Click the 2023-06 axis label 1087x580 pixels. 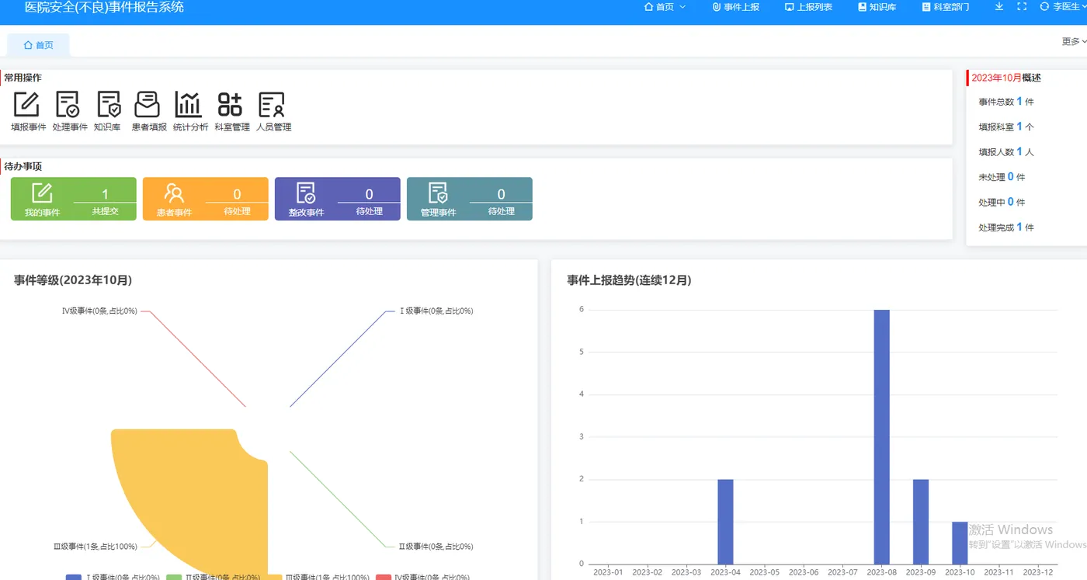tap(804, 572)
